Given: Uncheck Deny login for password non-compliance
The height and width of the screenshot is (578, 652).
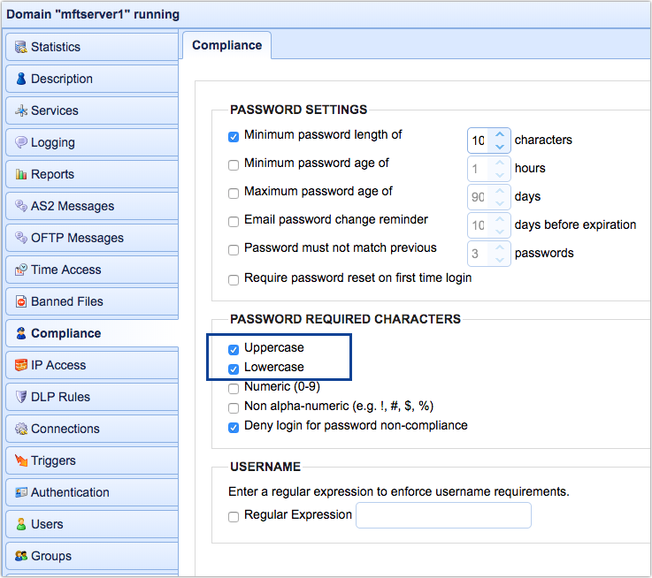Looking at the screenshot, I should coord(234,427).
